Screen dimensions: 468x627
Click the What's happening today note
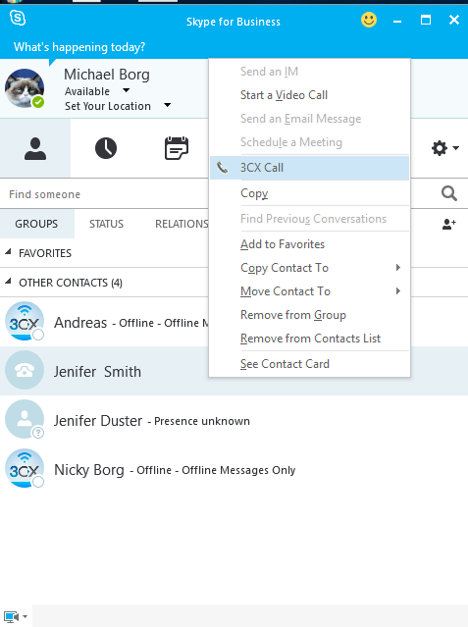(x=79, y=47)
